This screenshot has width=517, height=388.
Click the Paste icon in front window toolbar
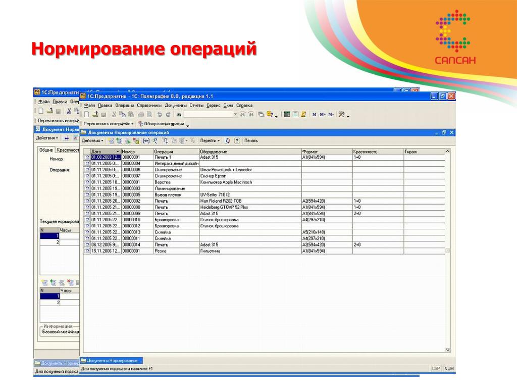[131, 115]
